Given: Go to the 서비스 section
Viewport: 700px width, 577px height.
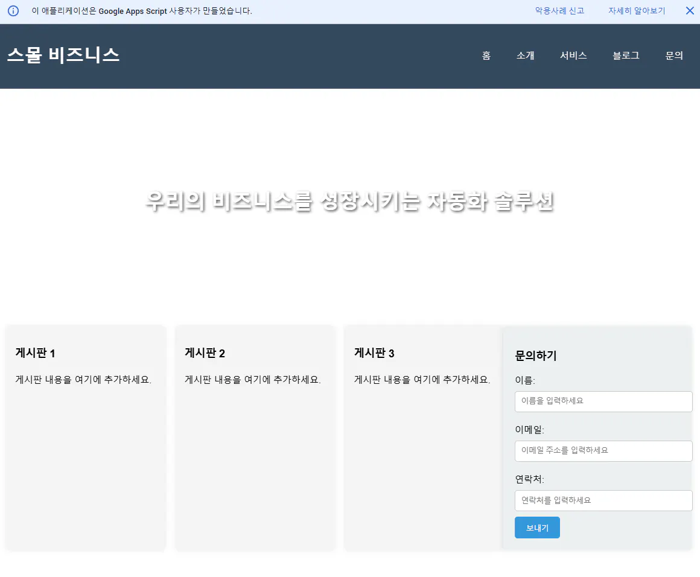Looking at the screenshot, I should [x=573, y=56].
